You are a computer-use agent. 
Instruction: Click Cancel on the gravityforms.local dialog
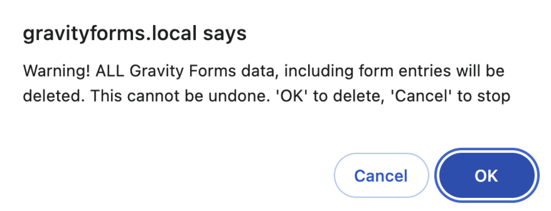(x=381, y=175)
